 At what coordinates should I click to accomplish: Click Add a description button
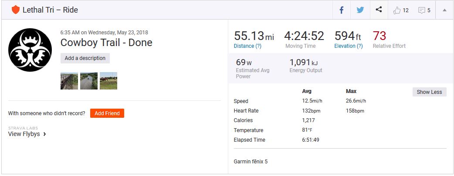click(85, 58)
